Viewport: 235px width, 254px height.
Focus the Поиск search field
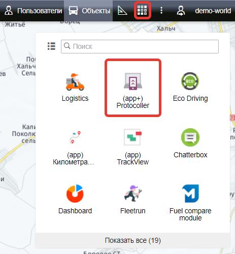[140, 46]
